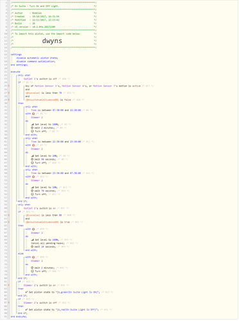
Task: Click the lightning marker beside line 29
Action: [x=9, y=100]
